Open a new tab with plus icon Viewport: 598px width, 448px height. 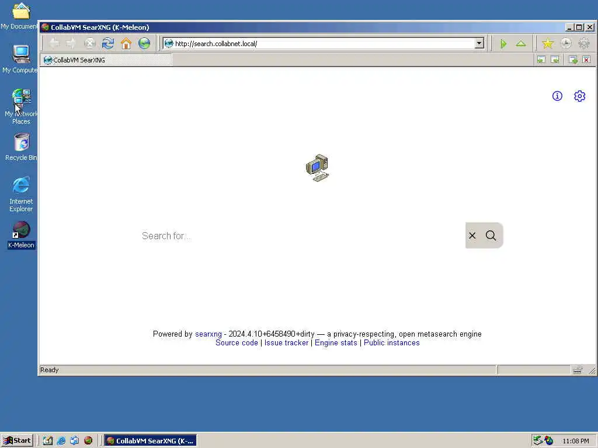tap(573, 60)
